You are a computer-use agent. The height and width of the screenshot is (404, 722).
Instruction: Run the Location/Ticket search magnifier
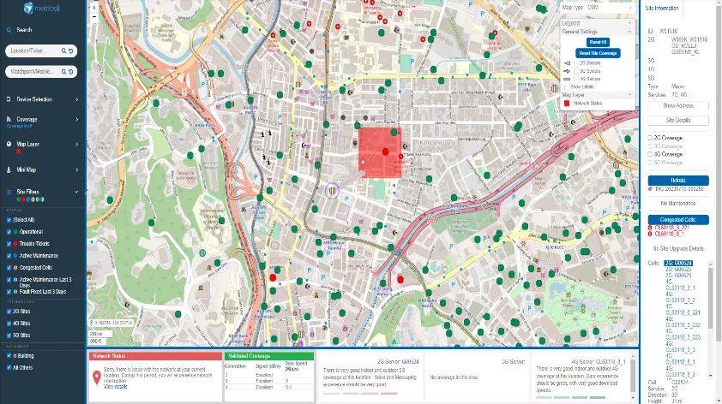pyautogui.click(x=63, y=51)
